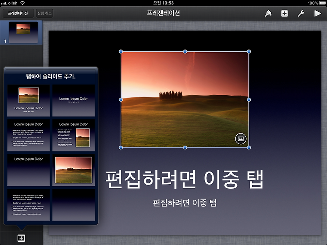Select left-middle image resize handle

pyautogui.click(x=121, y=100)
